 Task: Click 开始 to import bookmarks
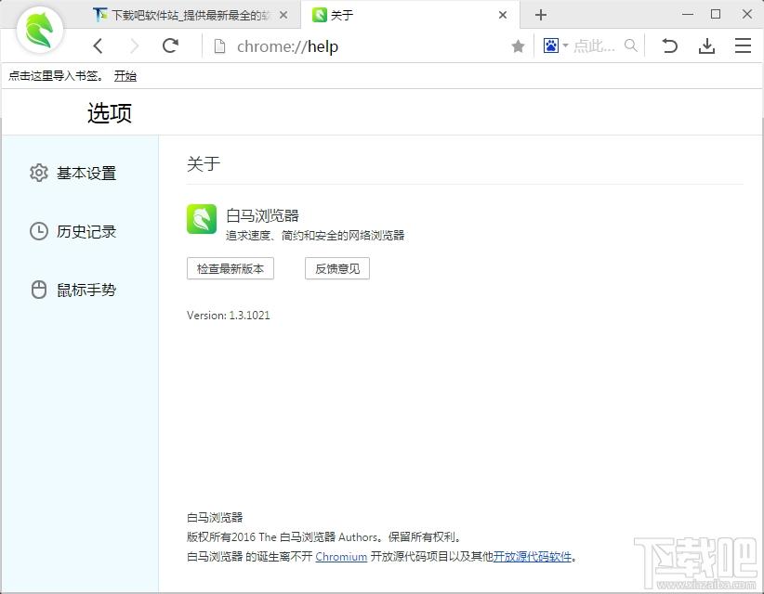(x=125, y=76)
